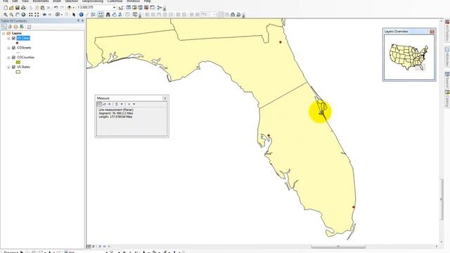Image resolution: width=450 pixels, height=253 pixels.
Task: Uncheck the COCounties layer
Action: coord(13,58)
